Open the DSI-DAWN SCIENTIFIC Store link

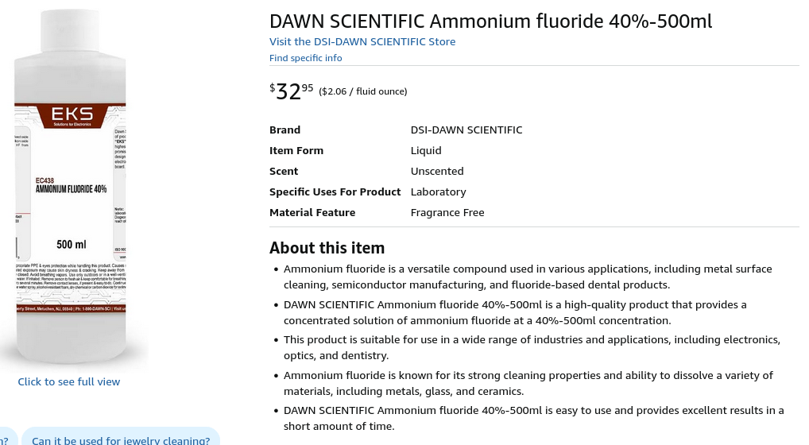point(362,41)
